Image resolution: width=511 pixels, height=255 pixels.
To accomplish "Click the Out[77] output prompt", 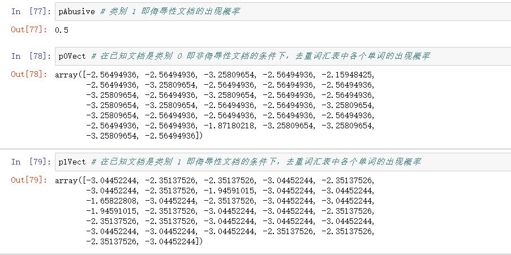I will (x=29, y=29).
